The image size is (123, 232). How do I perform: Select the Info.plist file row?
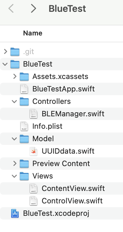[x=61, y=126]
